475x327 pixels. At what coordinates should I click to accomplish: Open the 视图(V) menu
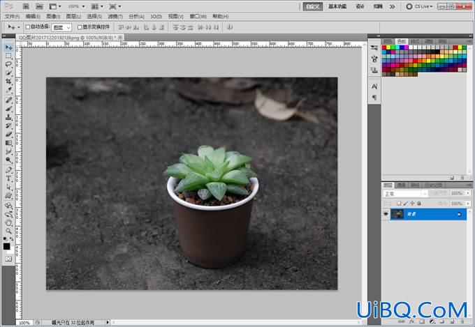coord(176,16)
